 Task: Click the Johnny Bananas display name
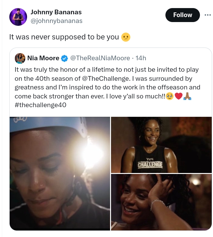(56, 12)
